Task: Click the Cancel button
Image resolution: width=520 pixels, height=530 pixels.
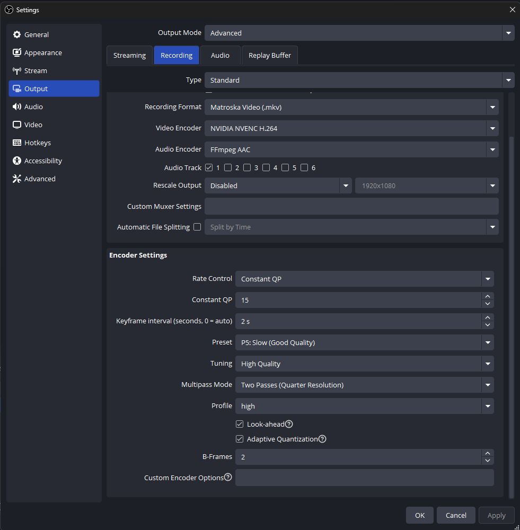Action: (456, 515)
